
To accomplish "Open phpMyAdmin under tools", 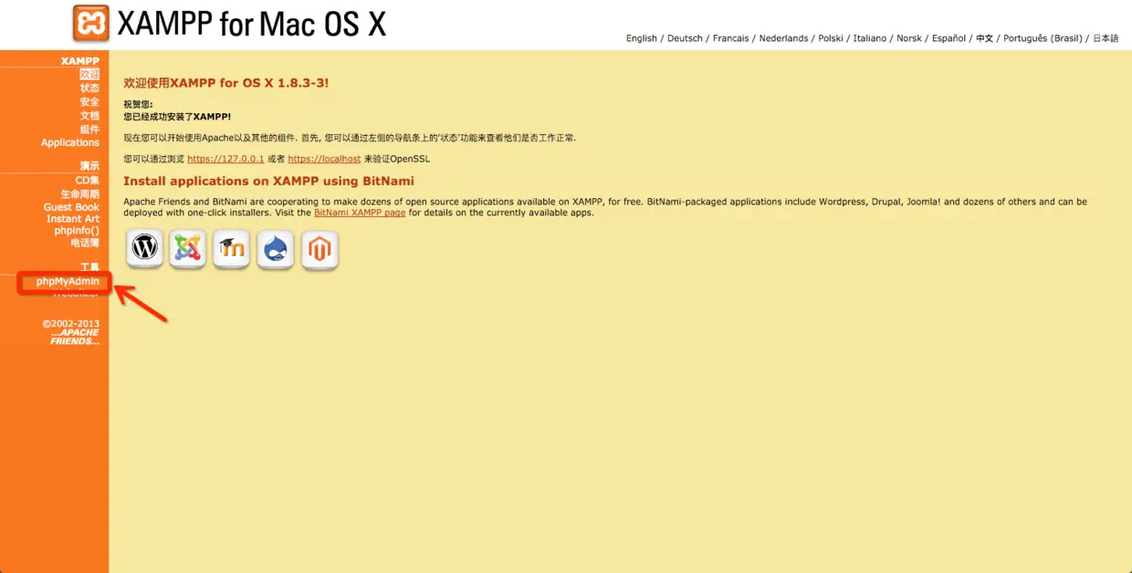I will (68, 281).
